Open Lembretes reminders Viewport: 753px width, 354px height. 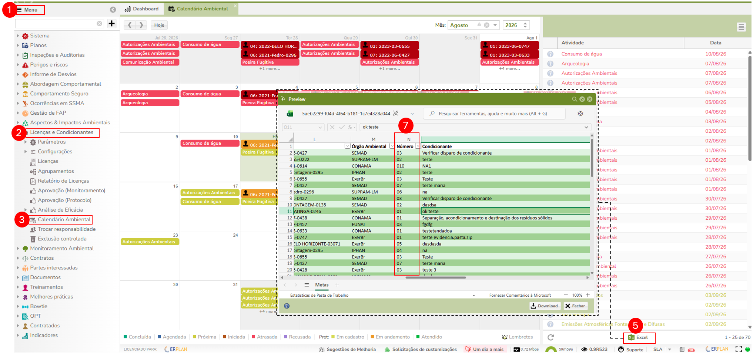pos(517,337)
